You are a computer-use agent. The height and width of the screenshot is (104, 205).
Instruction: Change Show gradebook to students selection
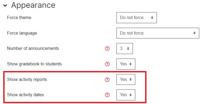click(x=126, y=64)
